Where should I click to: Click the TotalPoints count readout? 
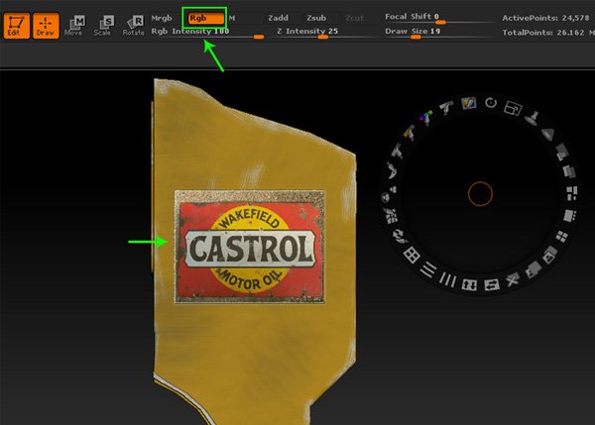click(x=548, y=33)
